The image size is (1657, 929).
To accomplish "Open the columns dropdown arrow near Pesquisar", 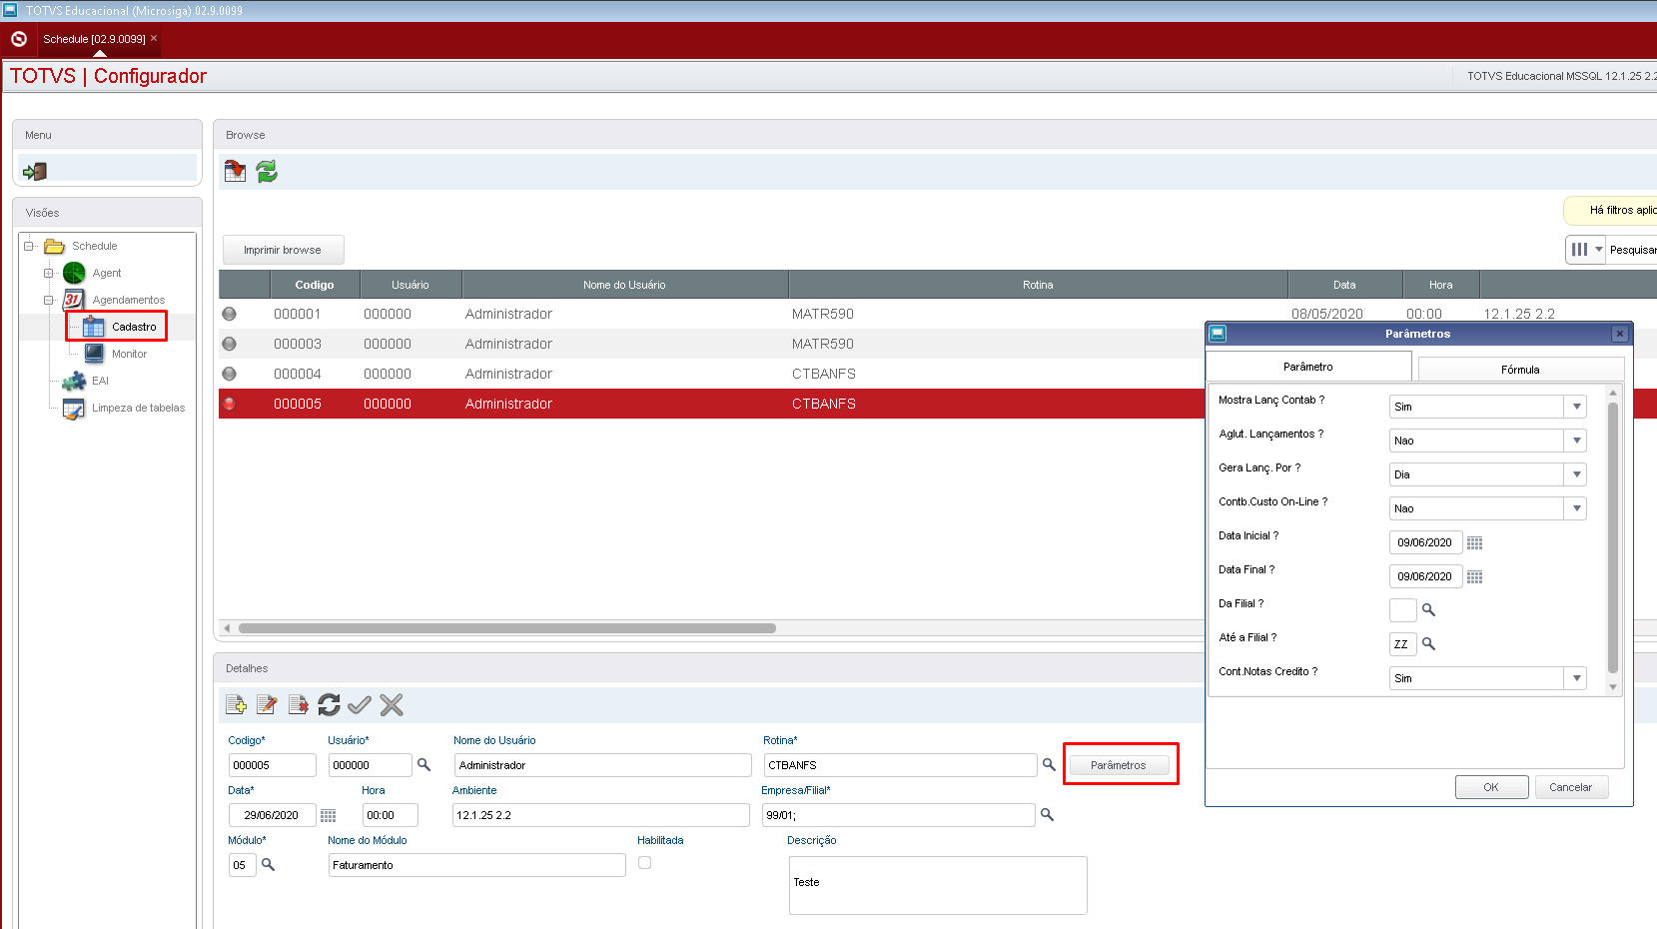I will point(1598,250).
